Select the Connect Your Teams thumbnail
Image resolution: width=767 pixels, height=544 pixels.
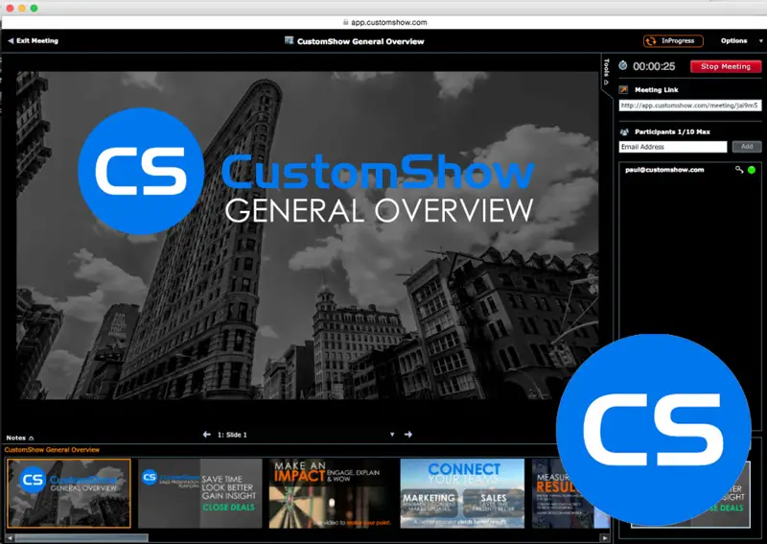tap(462, 493)
